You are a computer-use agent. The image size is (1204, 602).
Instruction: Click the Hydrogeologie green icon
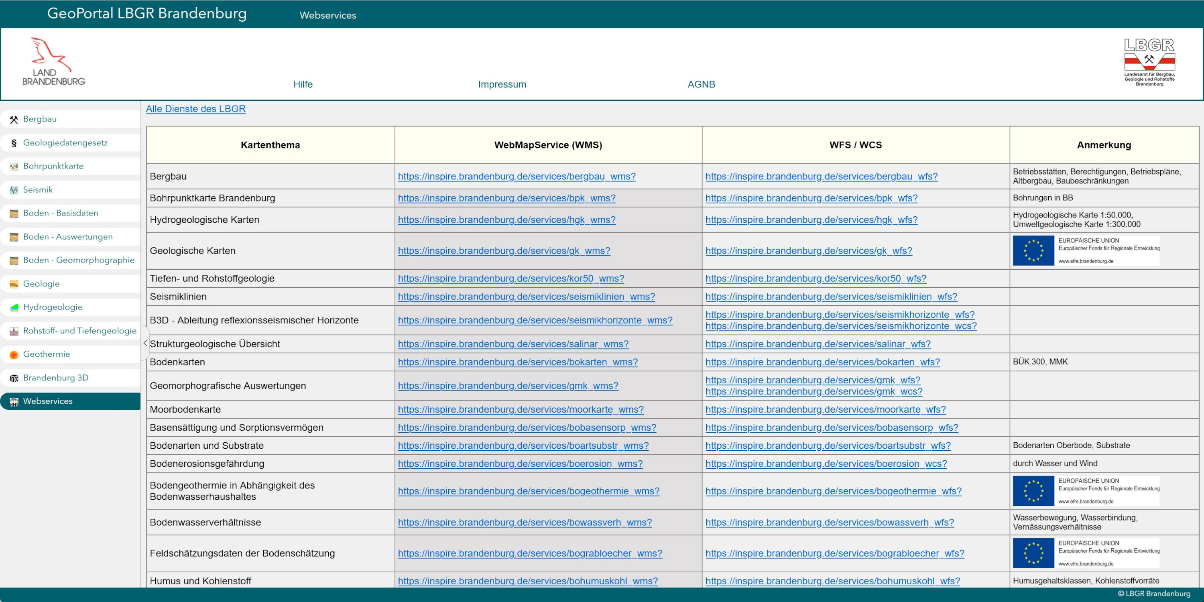14,307
